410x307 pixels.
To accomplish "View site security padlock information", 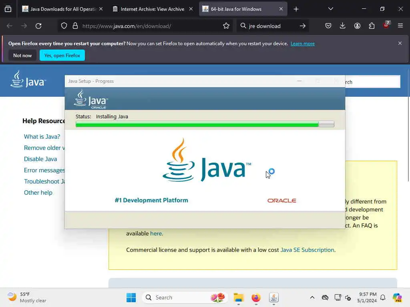I will (75, 26).
